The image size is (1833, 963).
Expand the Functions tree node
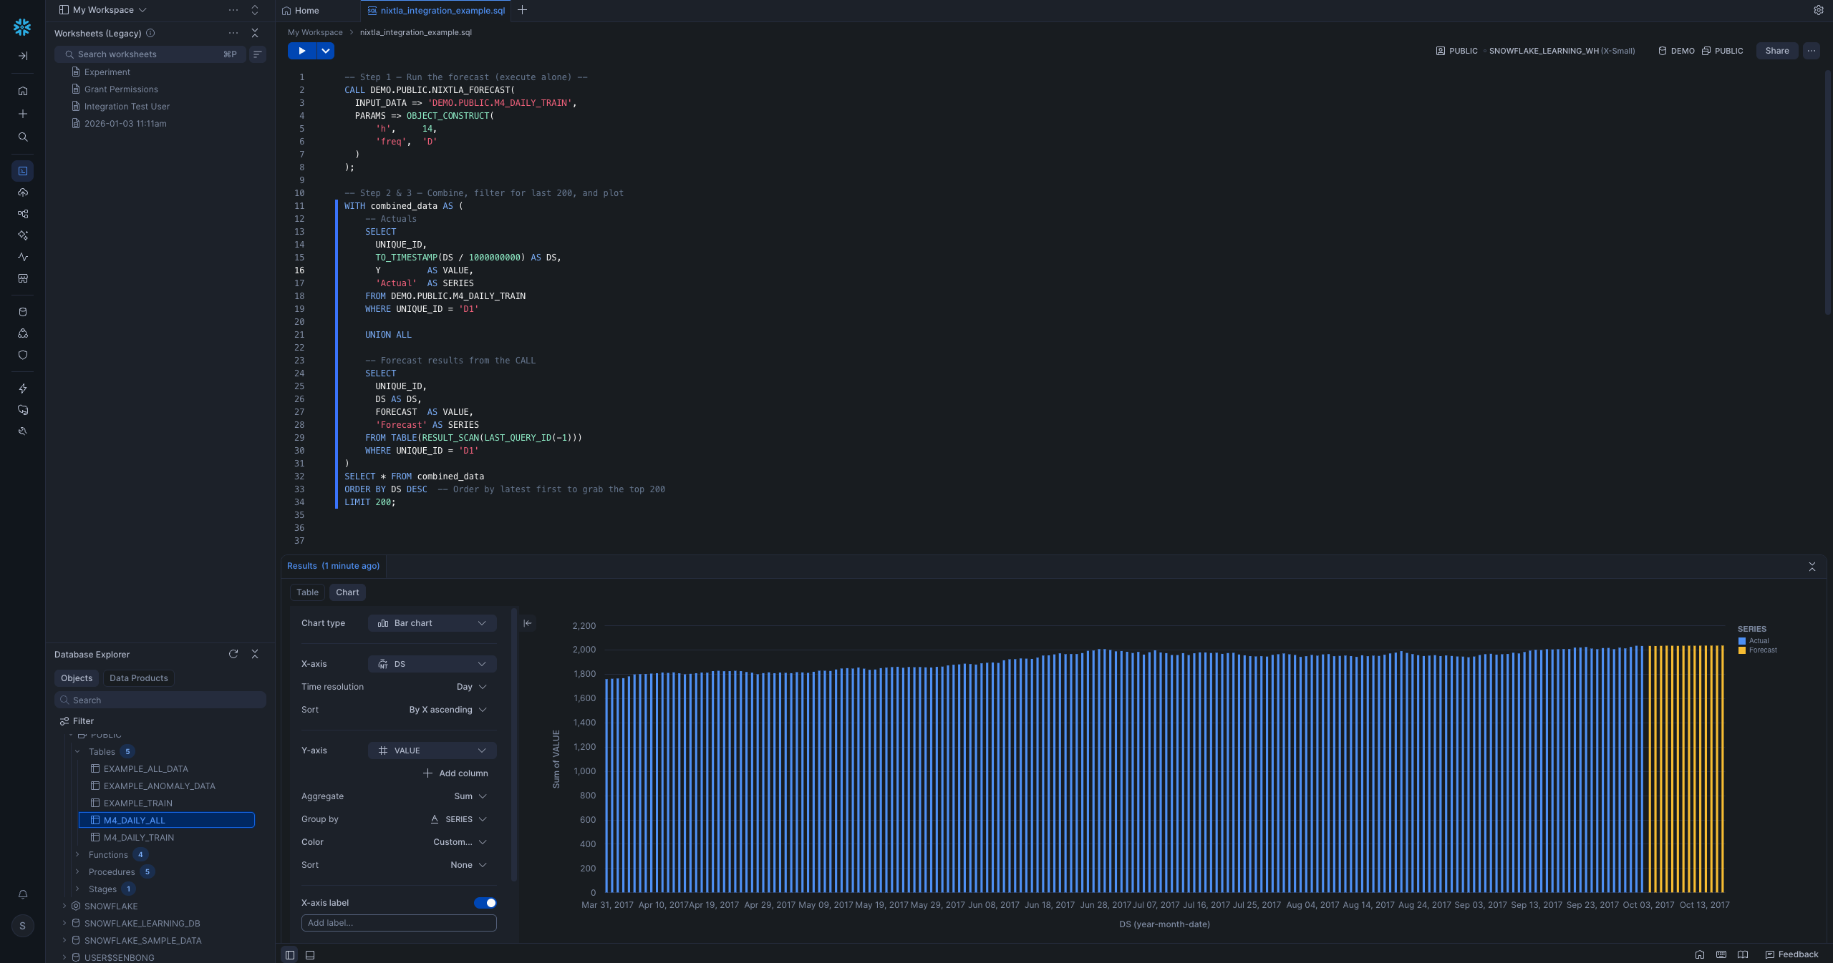[77, 854]
